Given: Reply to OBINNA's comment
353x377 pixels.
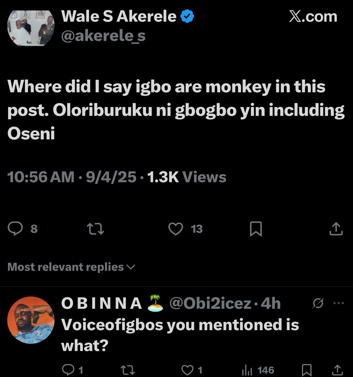Looking at the screenshot, I should click(68, 370).
